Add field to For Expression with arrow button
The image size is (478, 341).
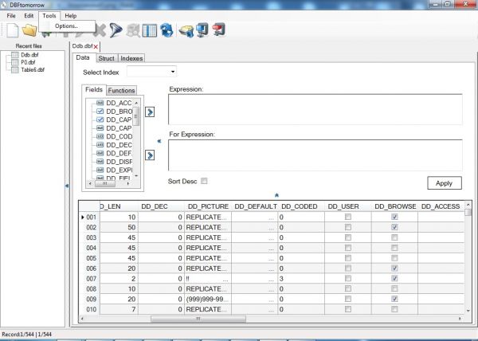(x=150, y=154)
